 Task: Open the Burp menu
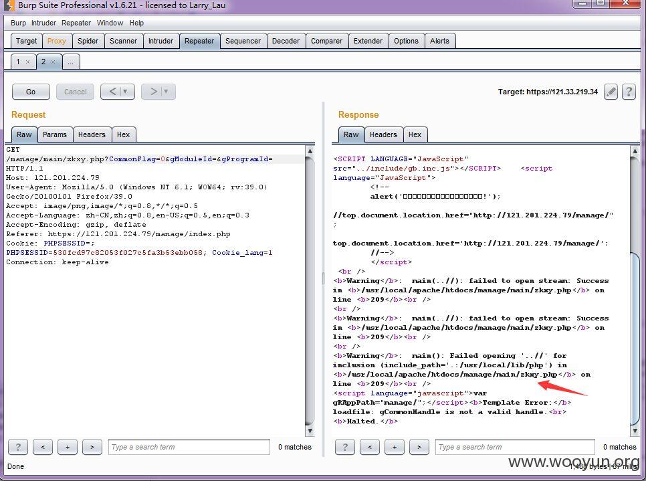coord(18,23)
